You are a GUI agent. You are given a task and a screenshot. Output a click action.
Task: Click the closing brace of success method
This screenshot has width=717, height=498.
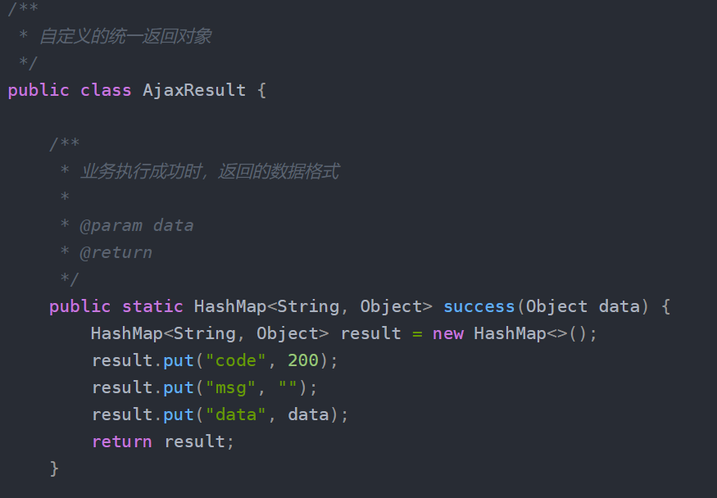pos(55,469)
